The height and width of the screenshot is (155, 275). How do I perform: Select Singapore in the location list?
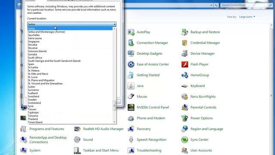point(70,41)
